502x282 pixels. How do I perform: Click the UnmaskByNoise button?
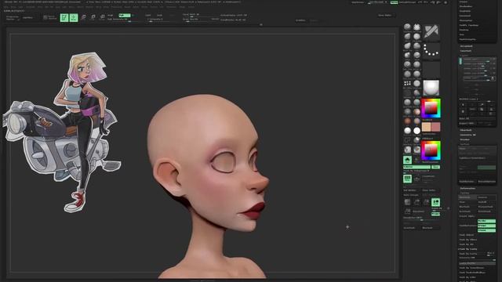(486, 182)
